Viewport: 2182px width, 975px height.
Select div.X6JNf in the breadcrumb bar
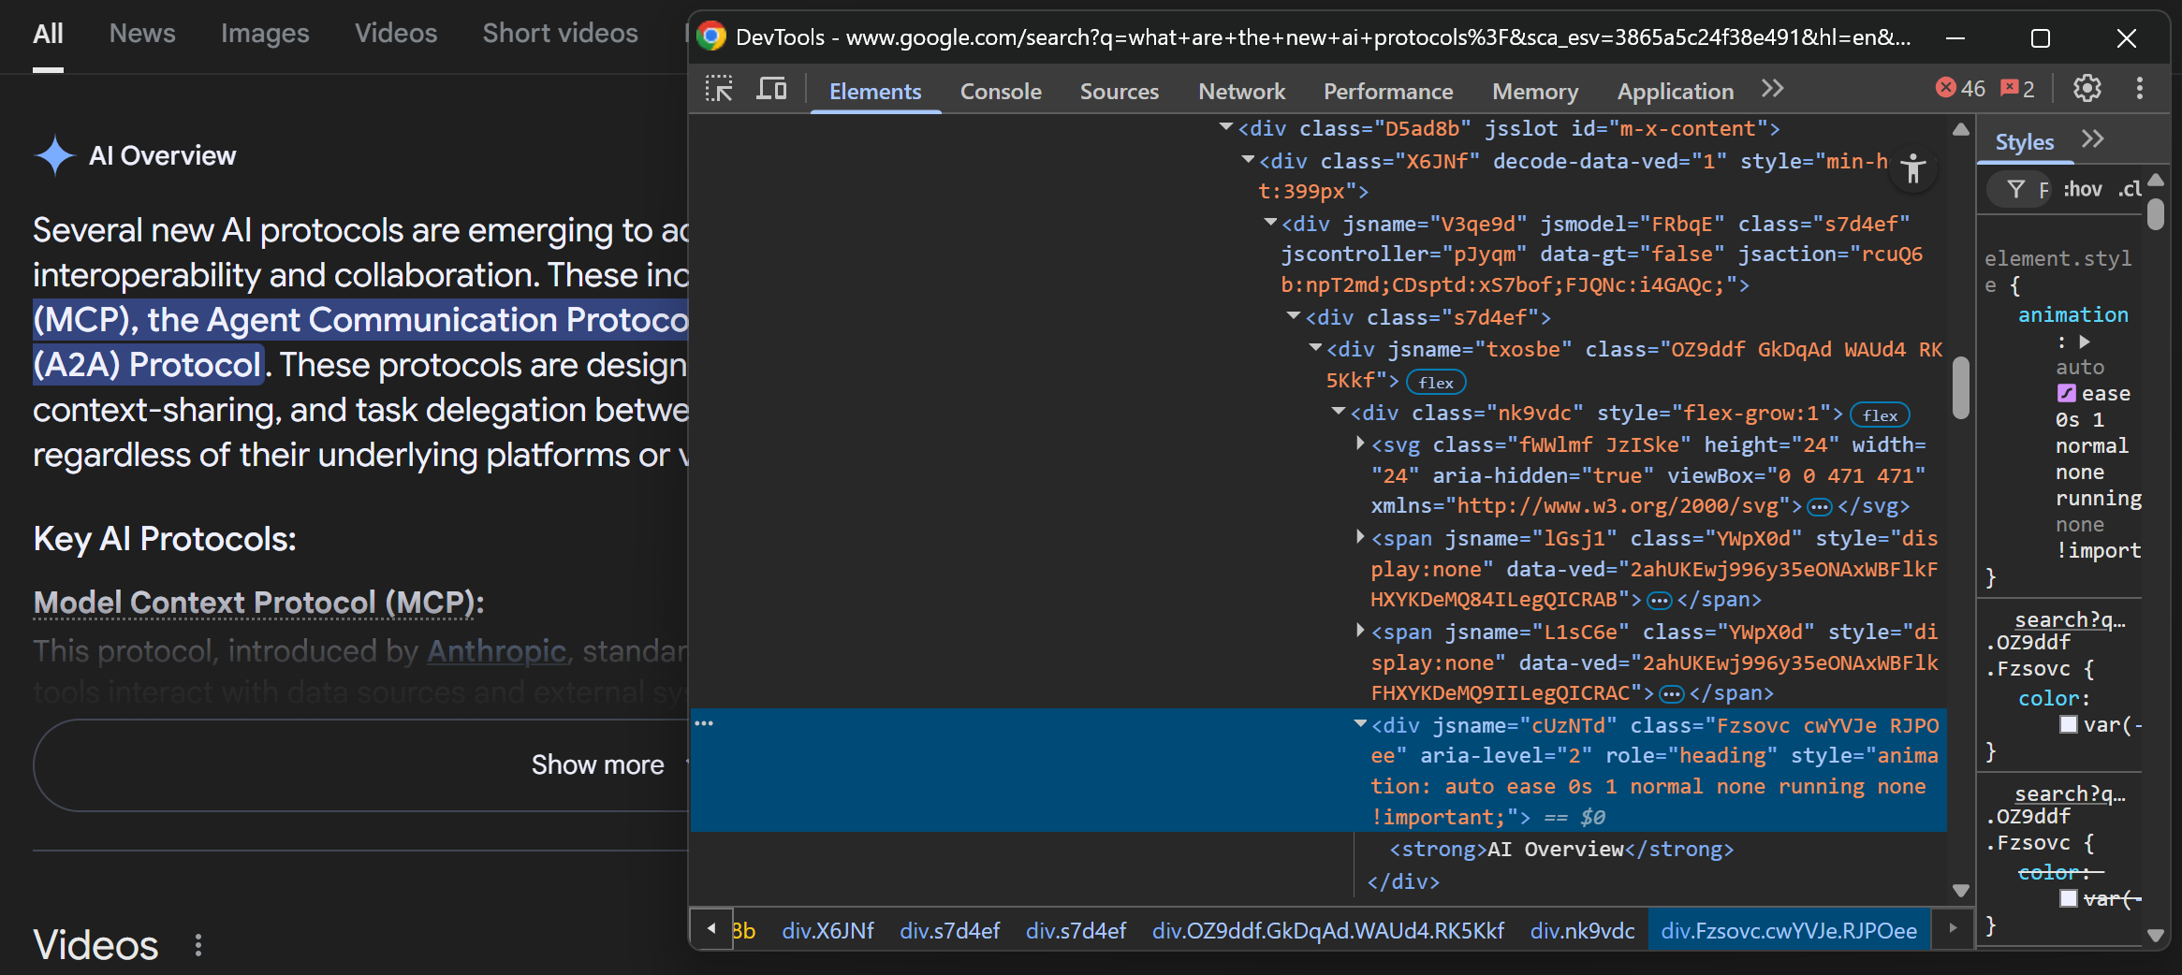point(827,931)
